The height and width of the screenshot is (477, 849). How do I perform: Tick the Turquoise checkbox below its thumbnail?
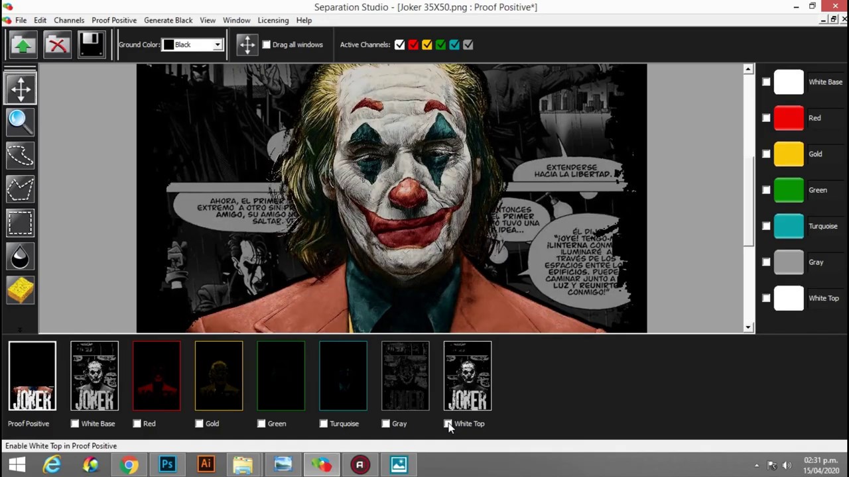324,424
